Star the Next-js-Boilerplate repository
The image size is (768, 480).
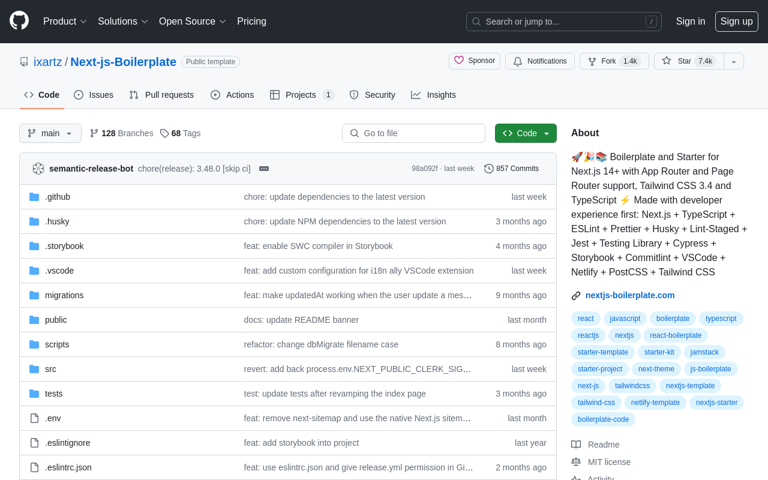pos(688,61)
